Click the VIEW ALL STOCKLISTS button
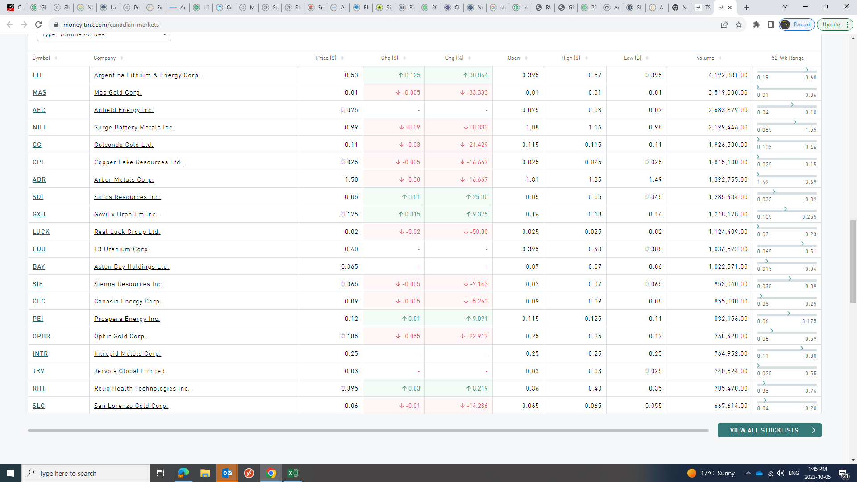This screenshot has height=482, width=857. pos(769,430)
